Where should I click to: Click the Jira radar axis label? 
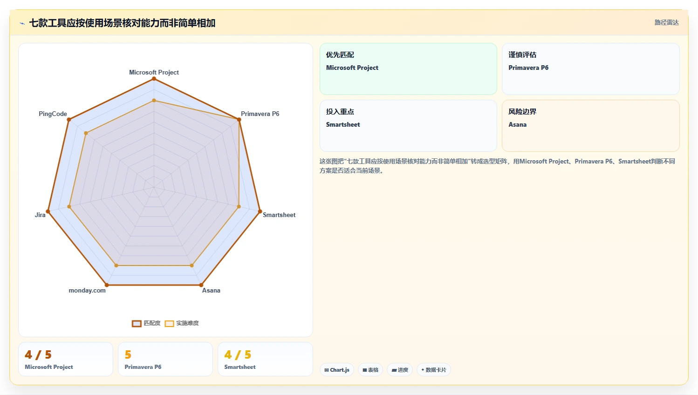[x=40, y=215]
